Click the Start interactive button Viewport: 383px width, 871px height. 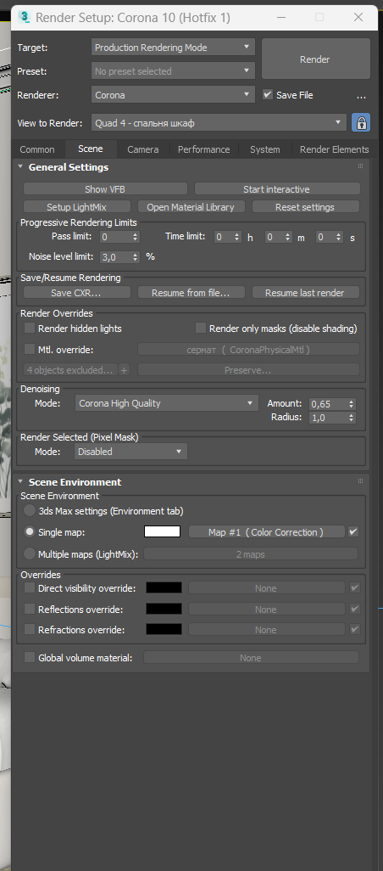(276, 189)
